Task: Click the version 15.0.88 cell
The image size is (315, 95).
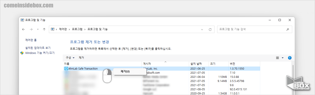Action: click(x=234, y=77)
